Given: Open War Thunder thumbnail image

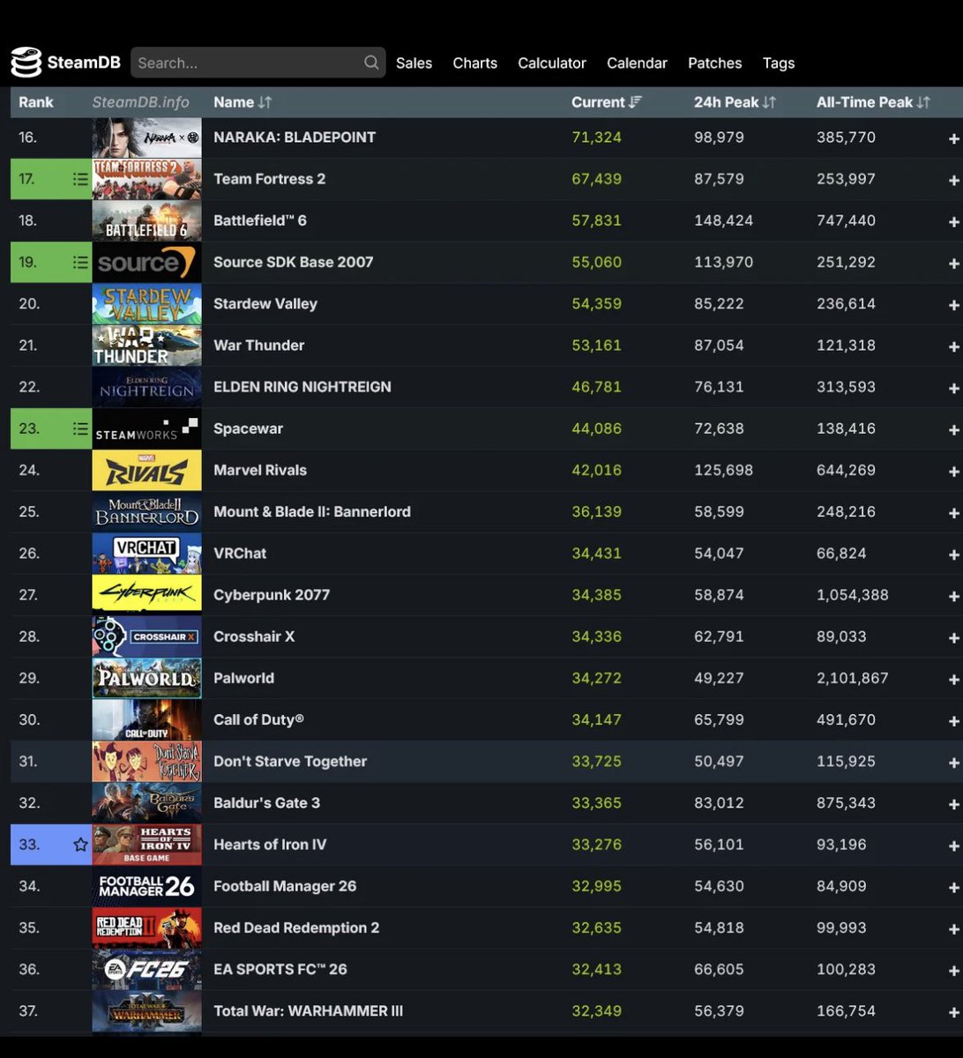Looking at the screenshot, I should pyautogui.click(x=146, y=345).
